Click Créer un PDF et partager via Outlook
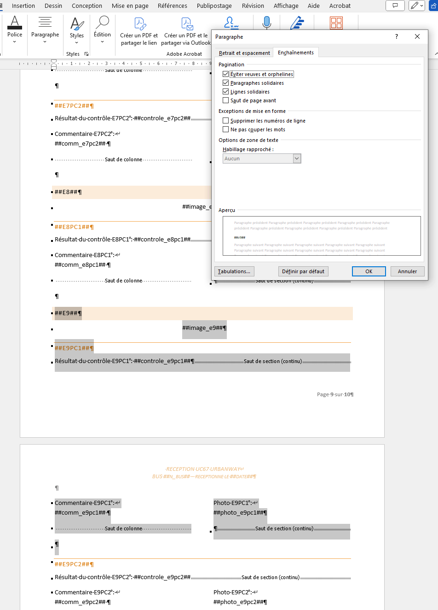This screenshot has height=610, width=438. 186,31
